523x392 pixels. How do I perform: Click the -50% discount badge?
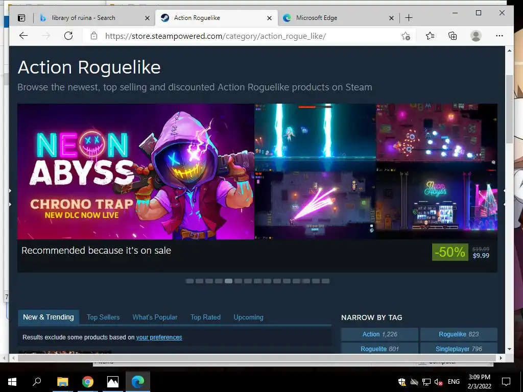450,252
